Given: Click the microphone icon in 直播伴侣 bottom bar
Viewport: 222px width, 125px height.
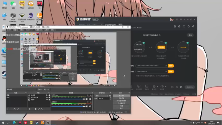Looking at the screenshot, I should 154,86.
